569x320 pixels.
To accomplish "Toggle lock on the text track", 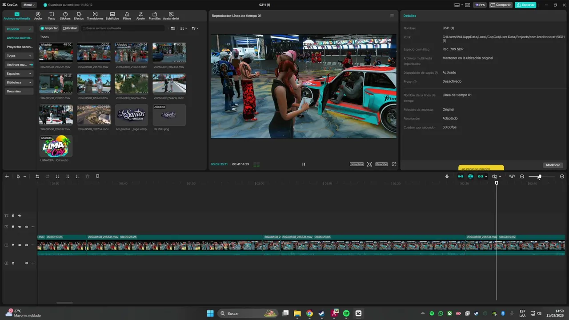I will click(13, 216).
